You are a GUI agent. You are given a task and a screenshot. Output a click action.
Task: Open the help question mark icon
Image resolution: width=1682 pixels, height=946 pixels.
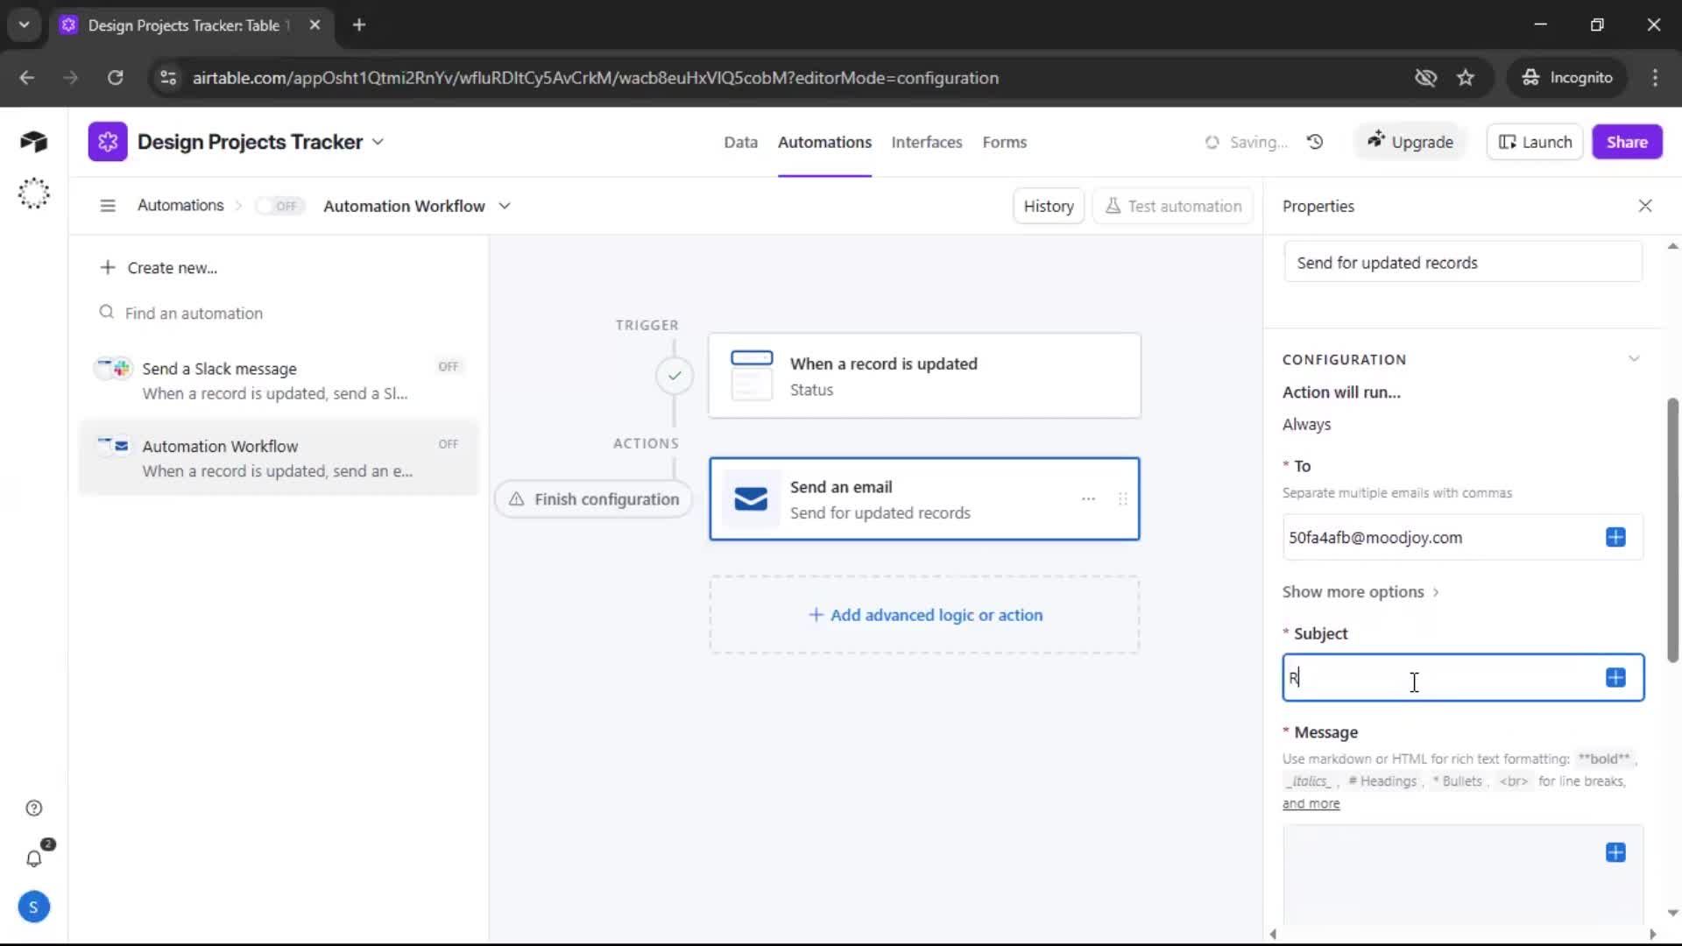pyautogui.click(x=33, y=808)
